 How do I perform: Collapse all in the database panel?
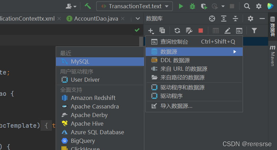[235, 19]
